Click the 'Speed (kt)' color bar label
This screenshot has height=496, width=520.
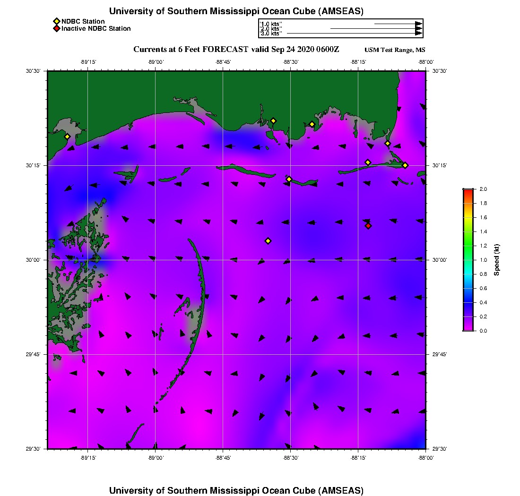(497, 260)
